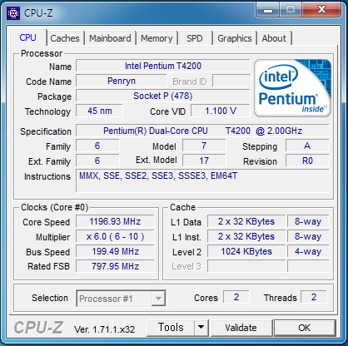Click the CPU-Z app icon in title bar
The height and width of the screenshot is (346, 348).
pos(13,13)
